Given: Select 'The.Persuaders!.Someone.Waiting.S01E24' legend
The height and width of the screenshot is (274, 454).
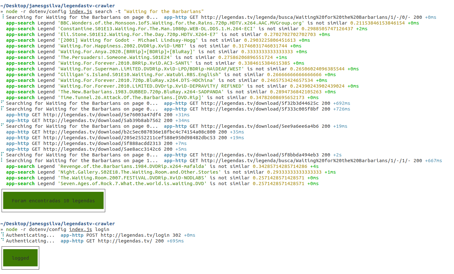Looking at the screenshot, I should 115,57.
